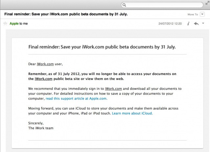
Task: Click the sender name Apple
Action: pos(14,24)
